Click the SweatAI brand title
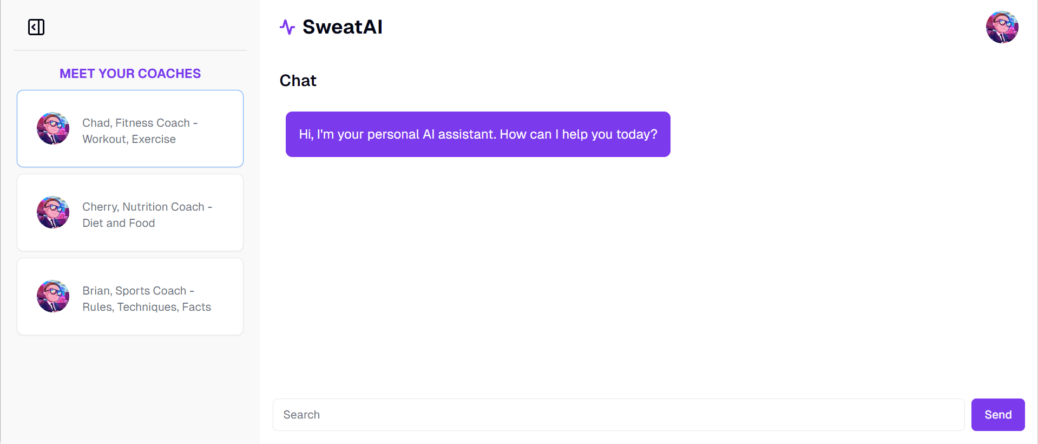Viewport: 1038px width, 444px height. tap(342, 27)
